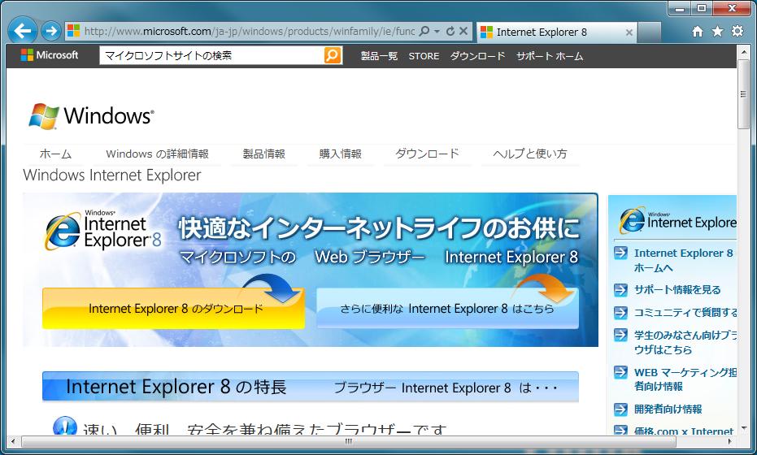Viewport: 757px width, 455px height.
Task: Open a new blank tab
Action: [x=650, y=32]
